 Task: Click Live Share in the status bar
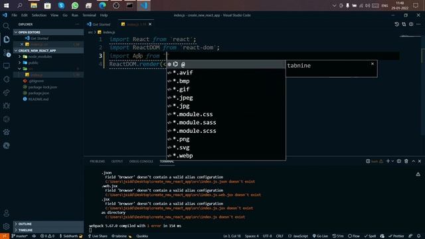coord(98,236)
